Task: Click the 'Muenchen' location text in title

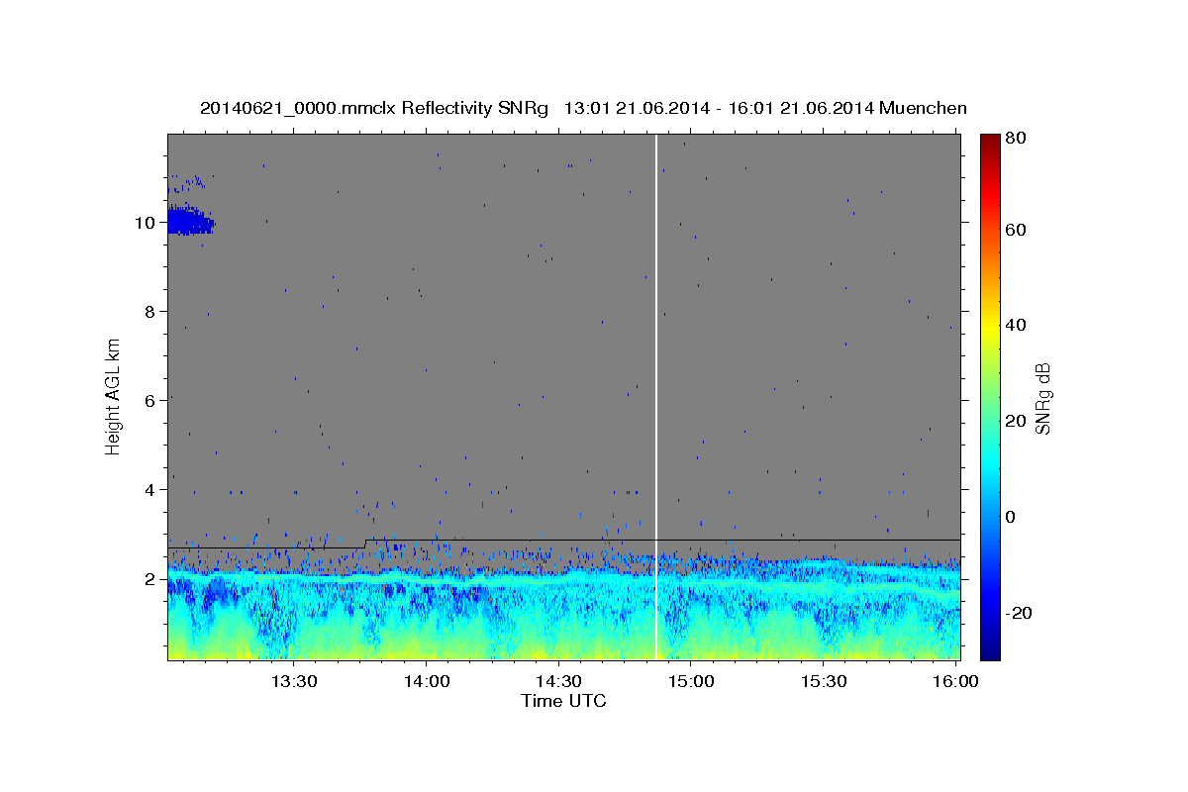Action: 923,108
